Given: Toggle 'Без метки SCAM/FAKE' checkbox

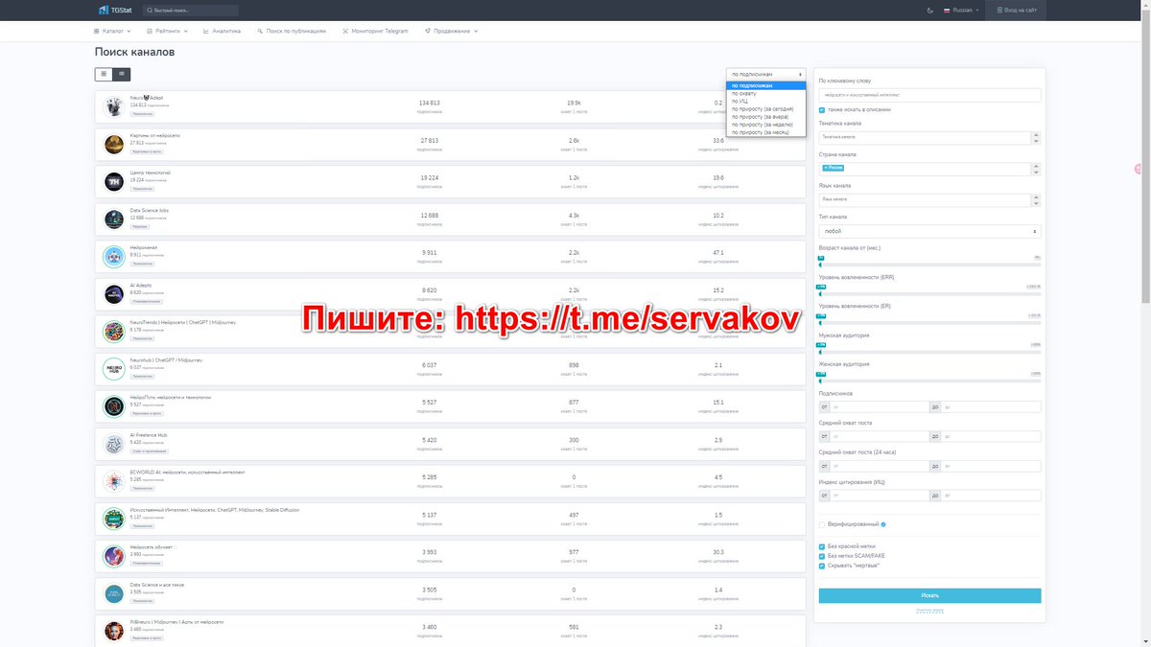Looking at the screenshot, I should click(x=822, y=556).
